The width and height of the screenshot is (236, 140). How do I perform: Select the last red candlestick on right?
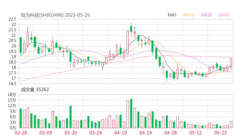tap(231, 62)
